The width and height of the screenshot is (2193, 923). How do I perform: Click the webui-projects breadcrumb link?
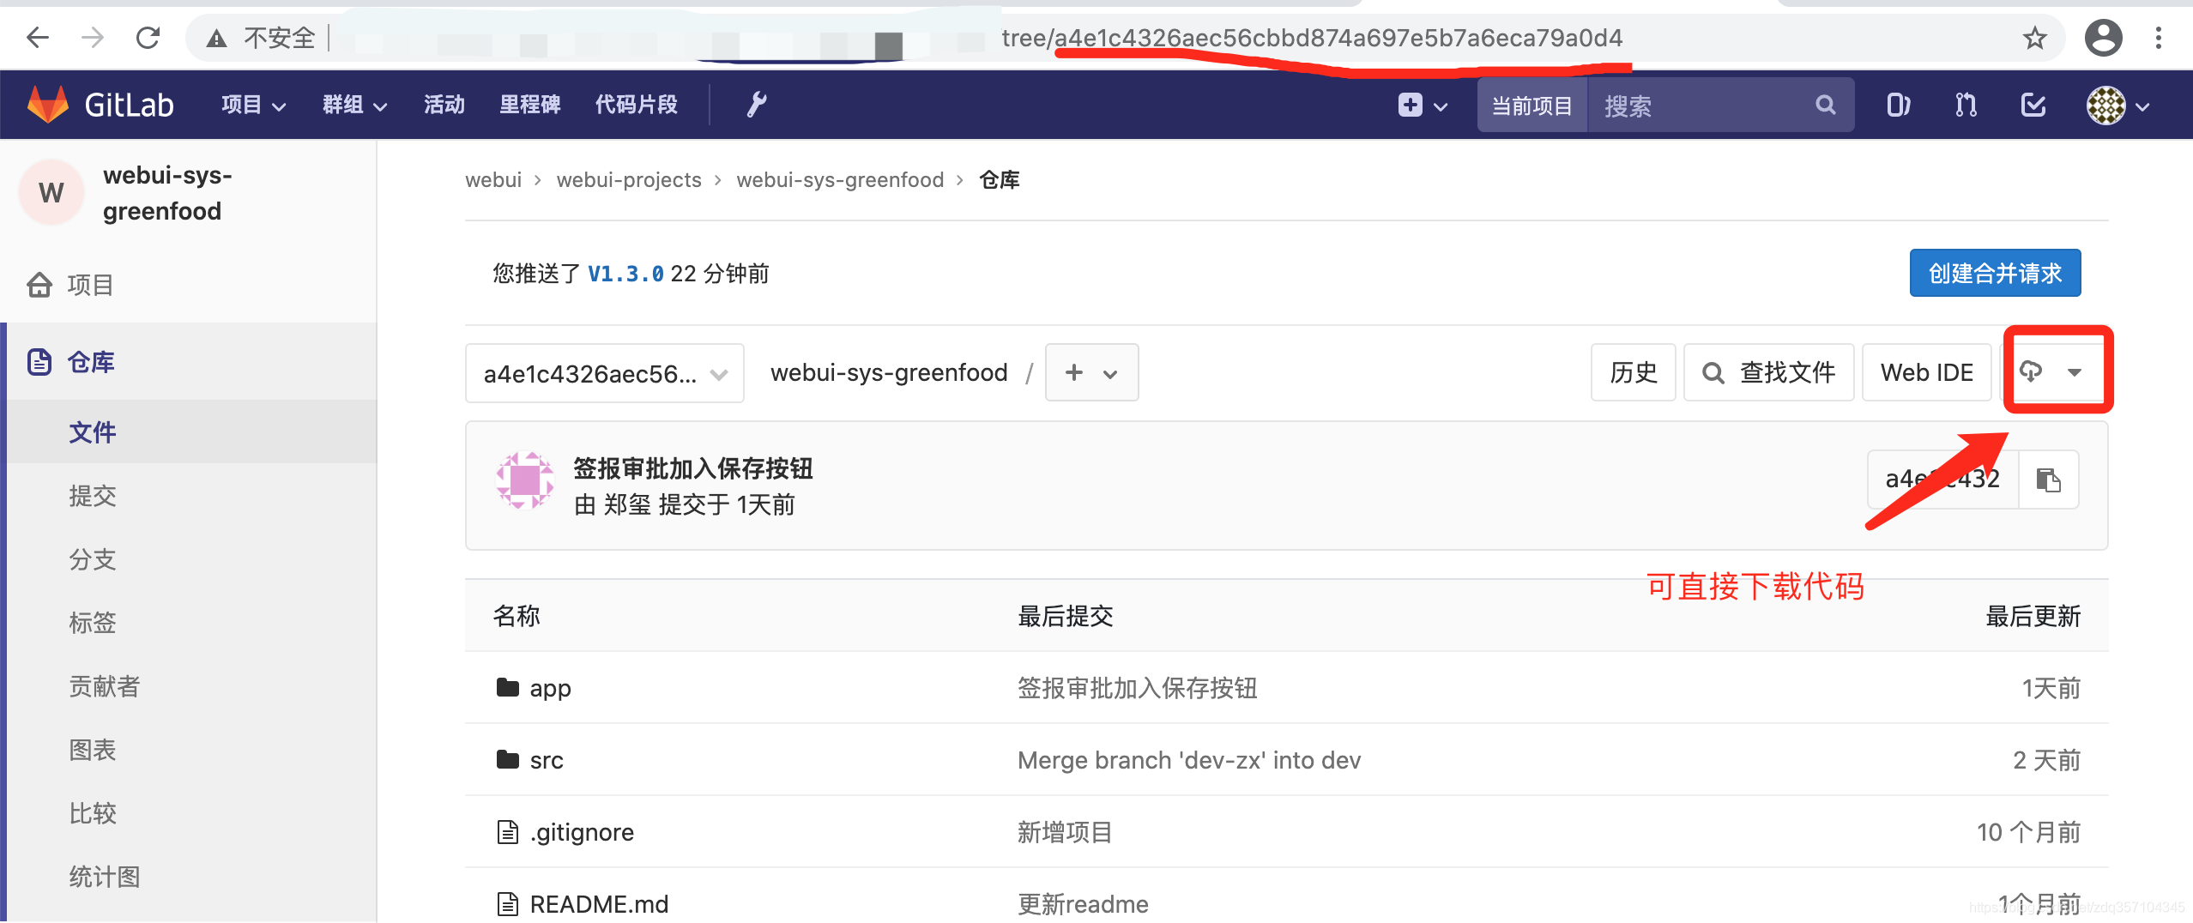point(629,180)
